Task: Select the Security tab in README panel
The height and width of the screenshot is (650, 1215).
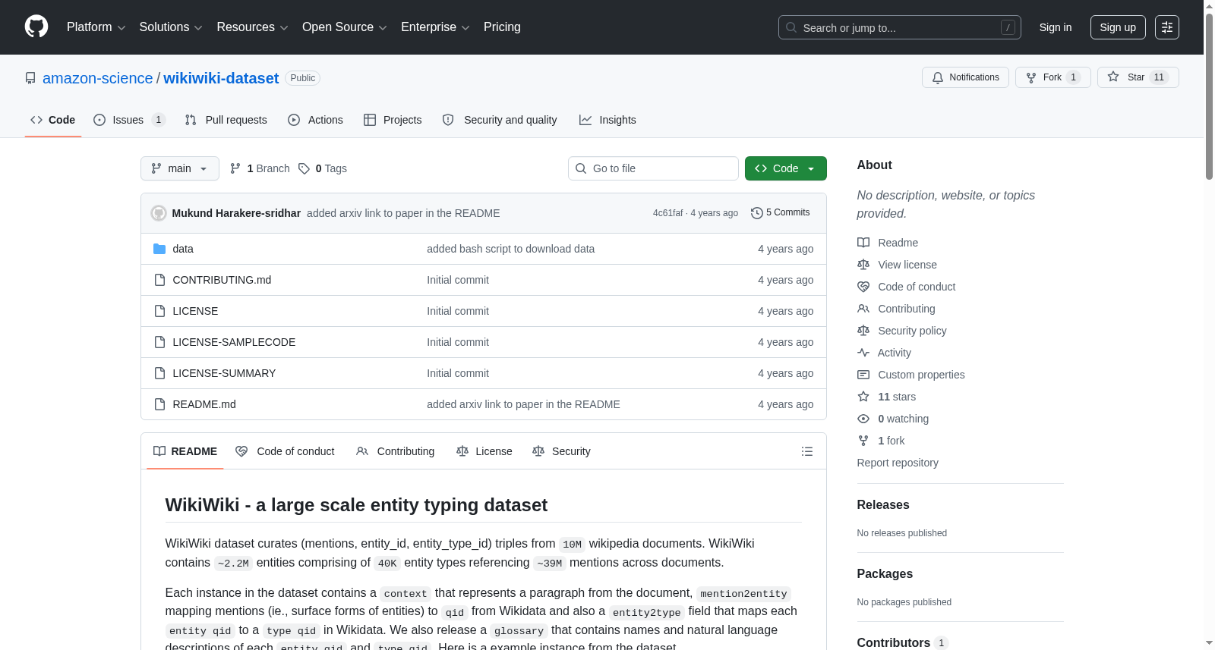Action: (x=562, y=451)
